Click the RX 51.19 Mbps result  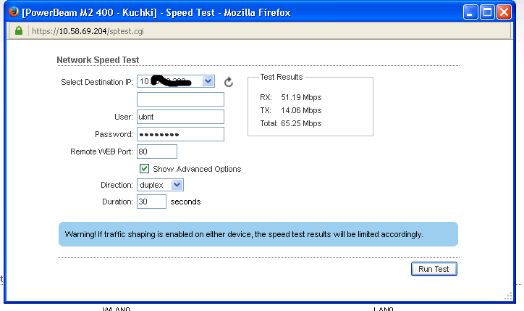click(290, 97)
